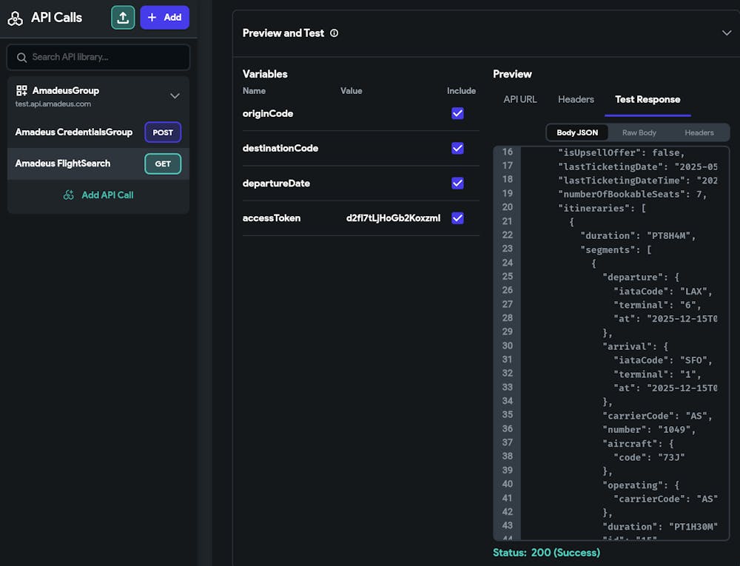Toggle the accessToken include checkbox off

point(457,218)
